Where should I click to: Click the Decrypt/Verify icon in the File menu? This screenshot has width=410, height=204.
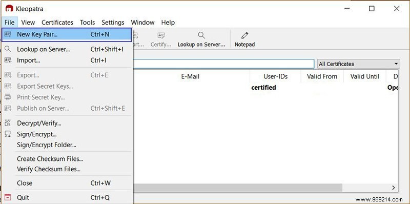click(8, 123)
